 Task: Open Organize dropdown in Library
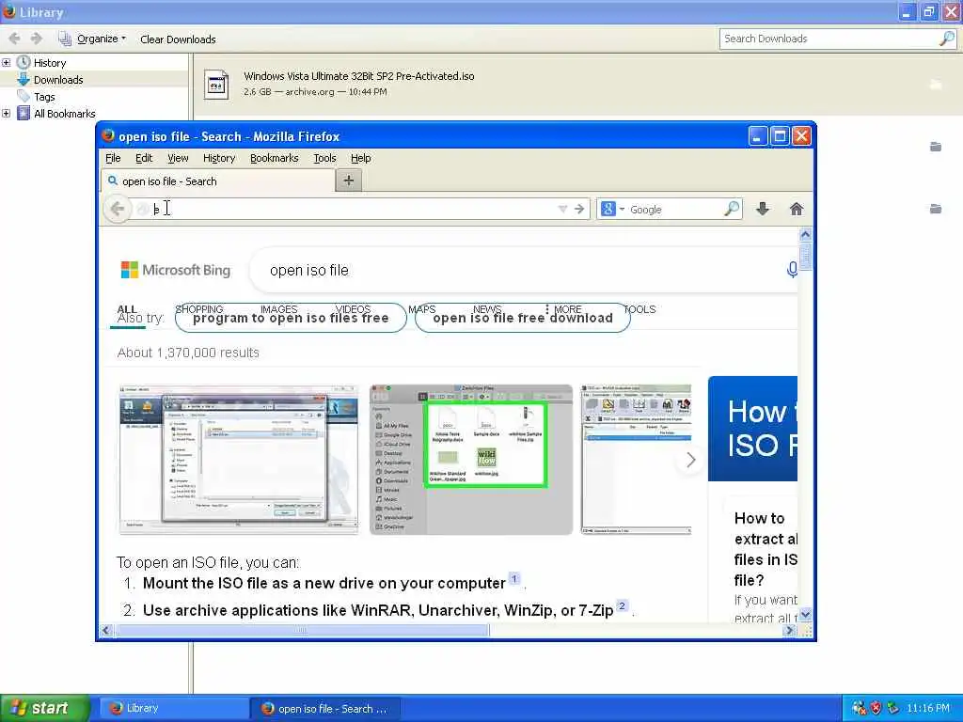point(93,39)
